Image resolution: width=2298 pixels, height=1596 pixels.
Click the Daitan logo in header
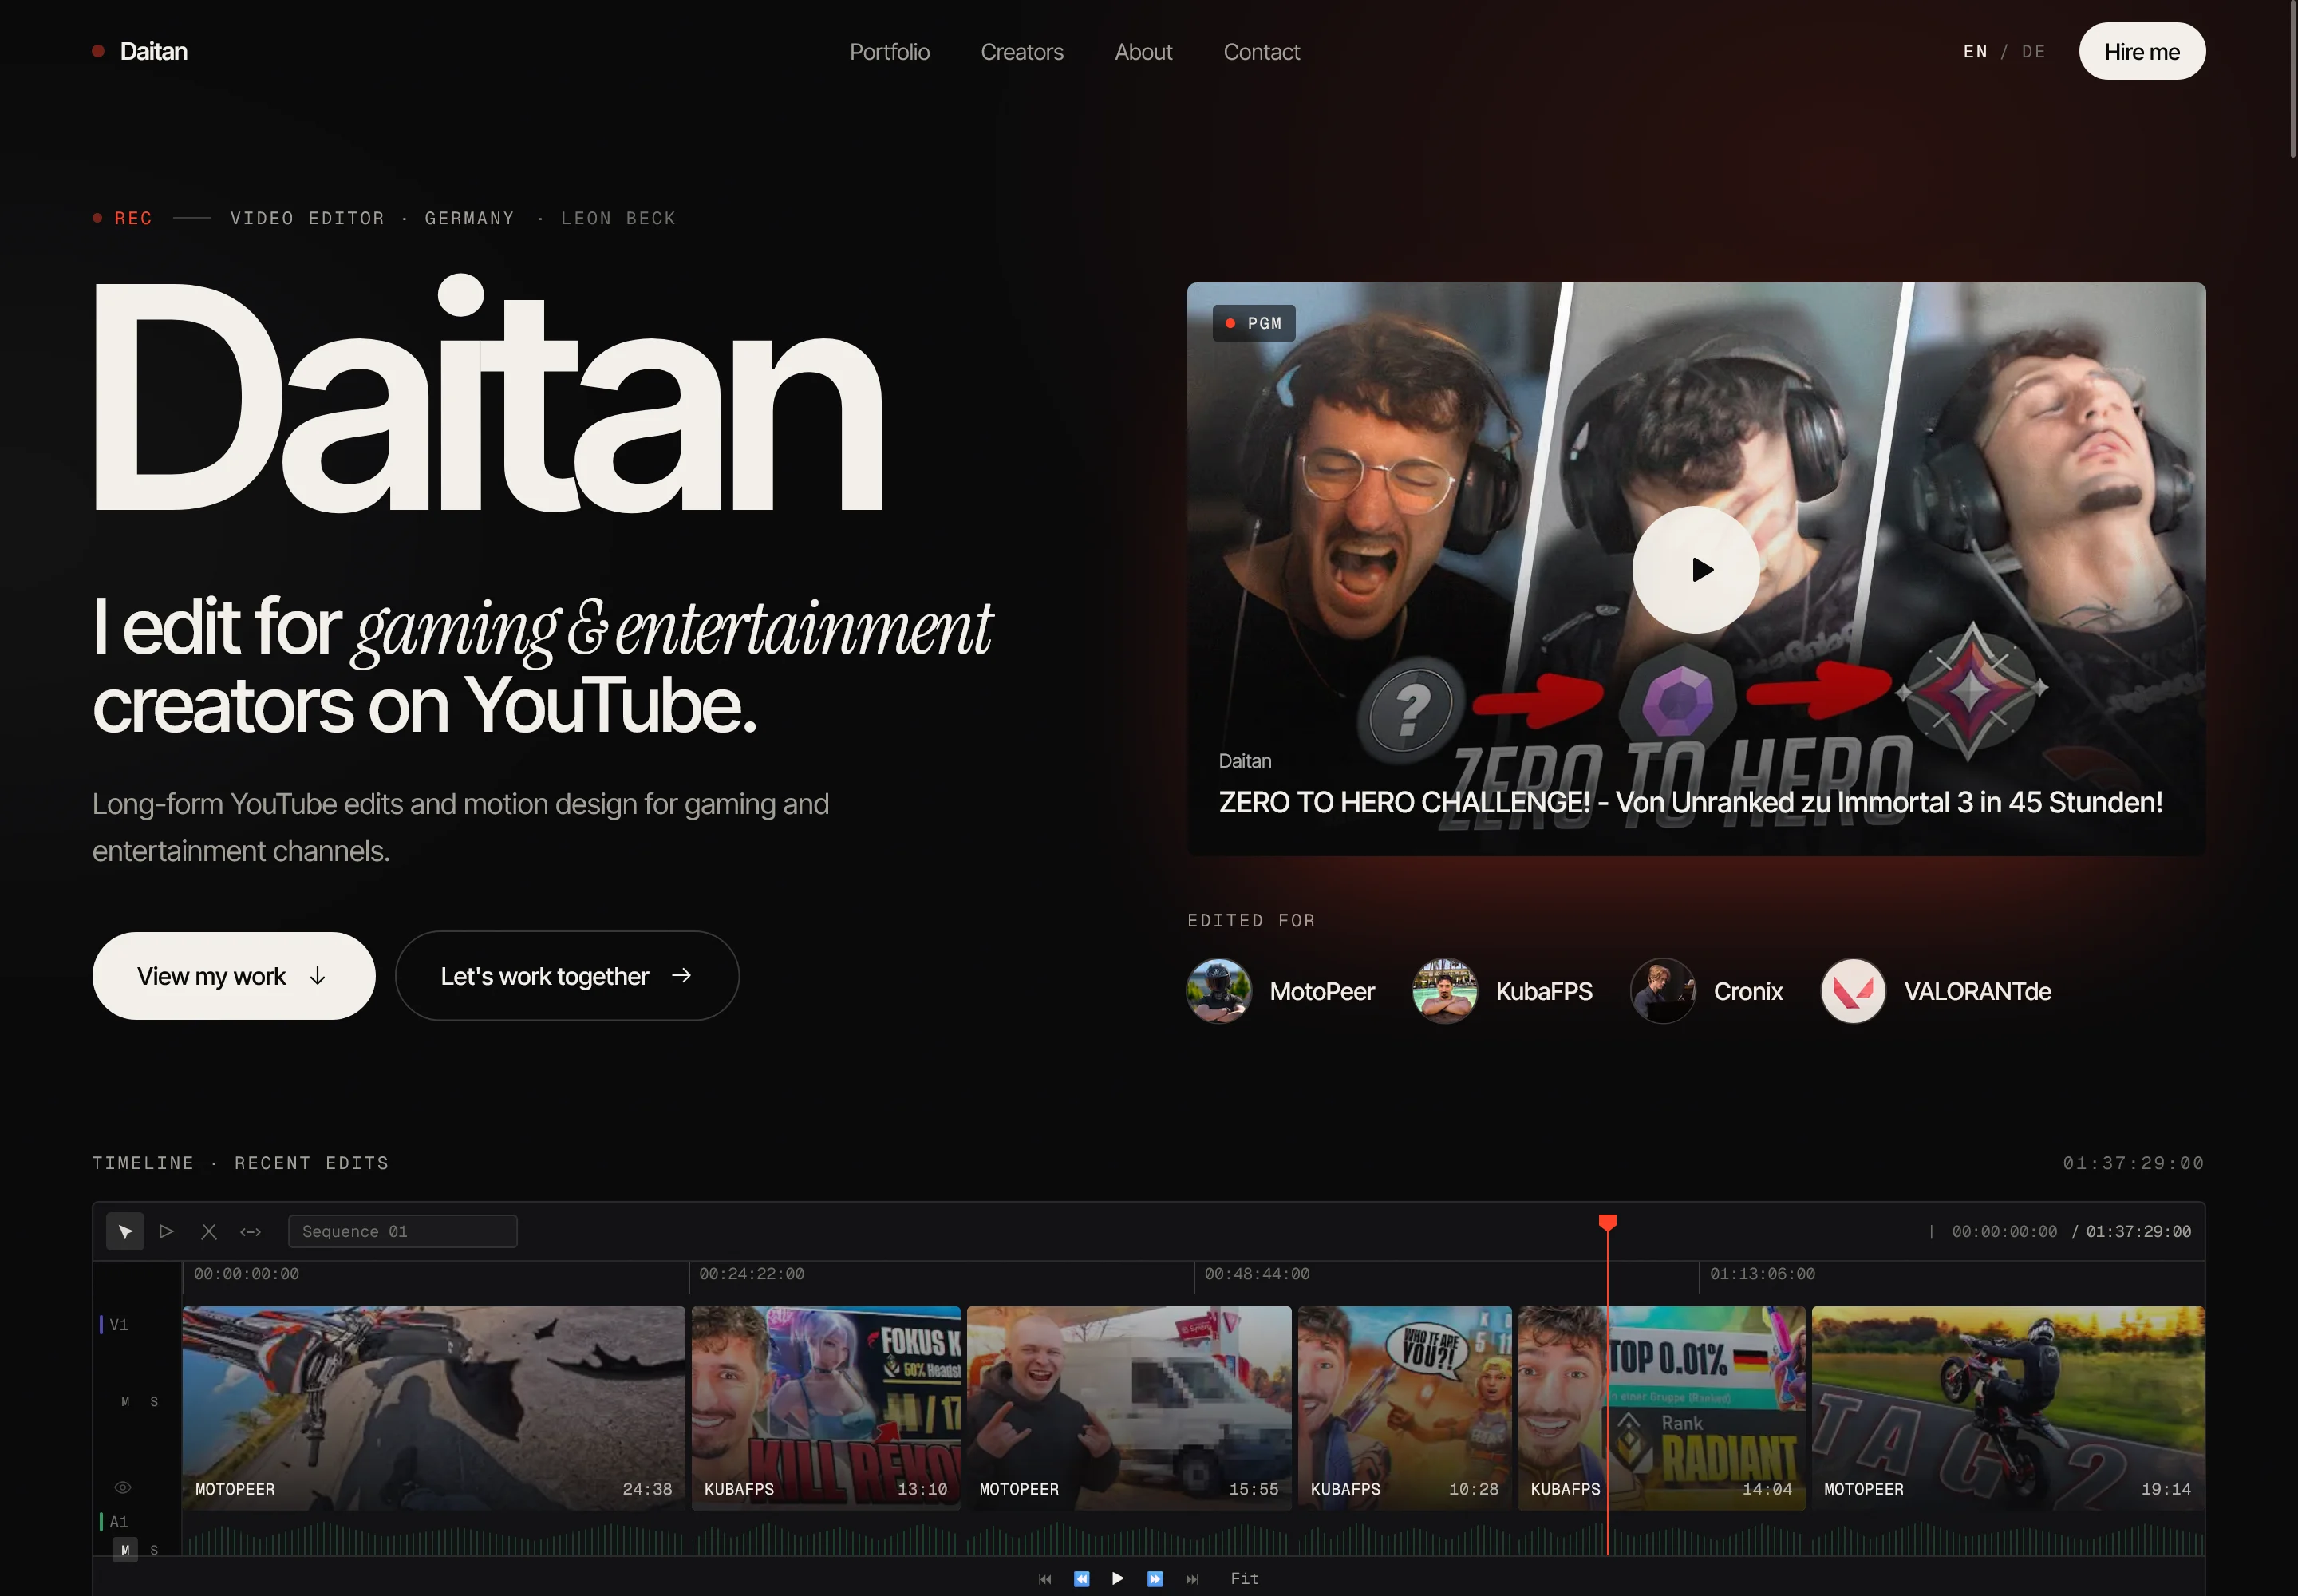[140, 51]
